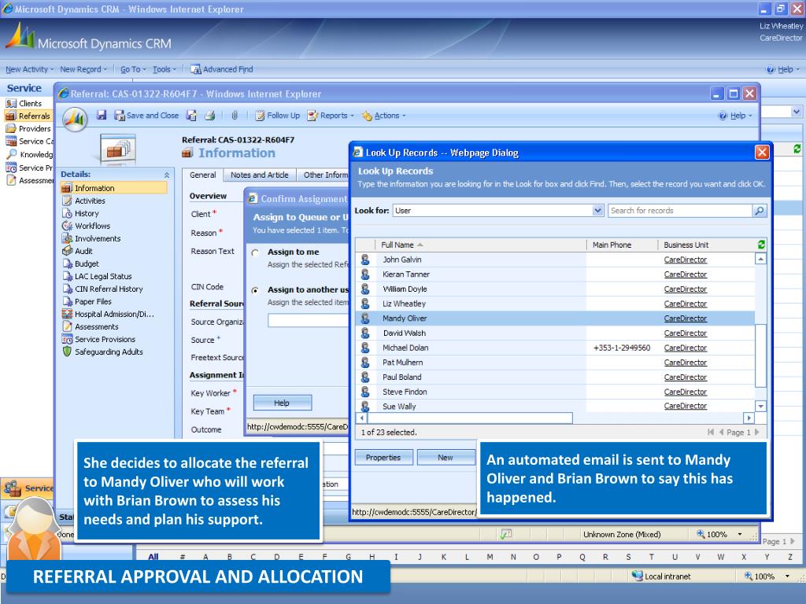
Task: Open Safeguarding Adults in Details pane
Action: 103,352
